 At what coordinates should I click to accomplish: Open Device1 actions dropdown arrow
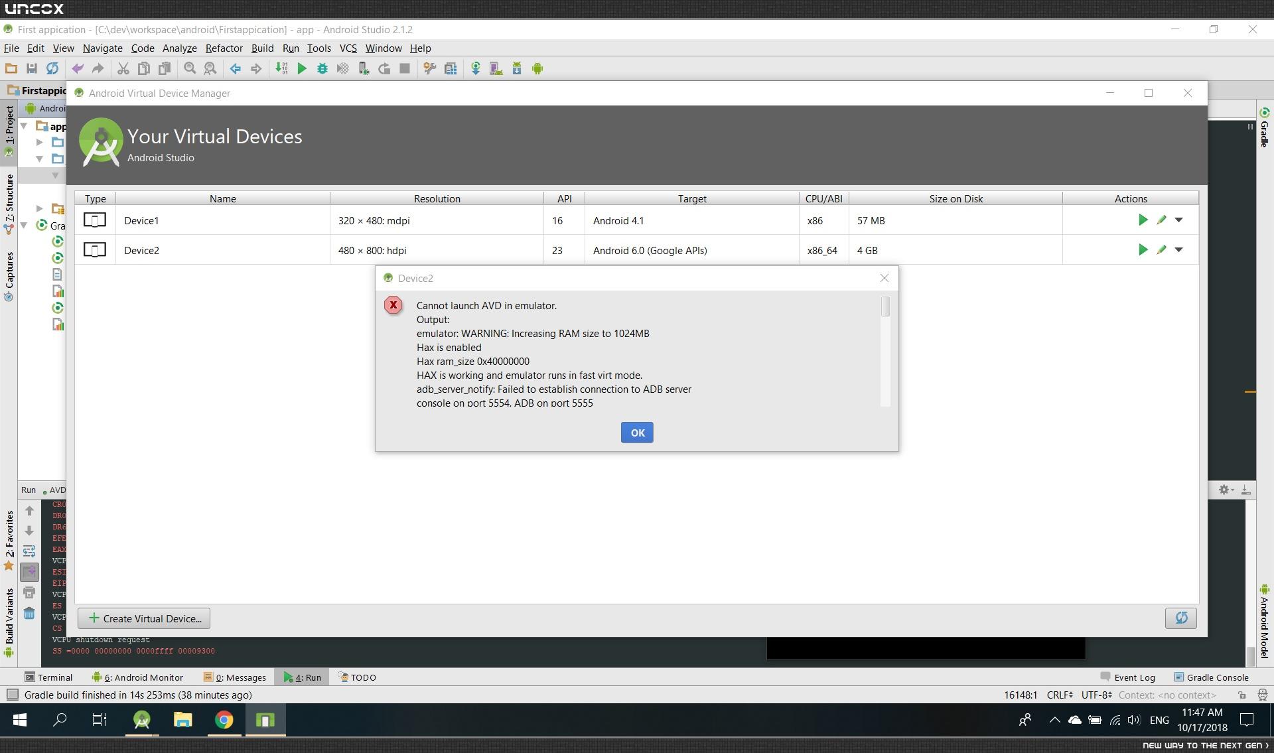(x=1179, y=220)
